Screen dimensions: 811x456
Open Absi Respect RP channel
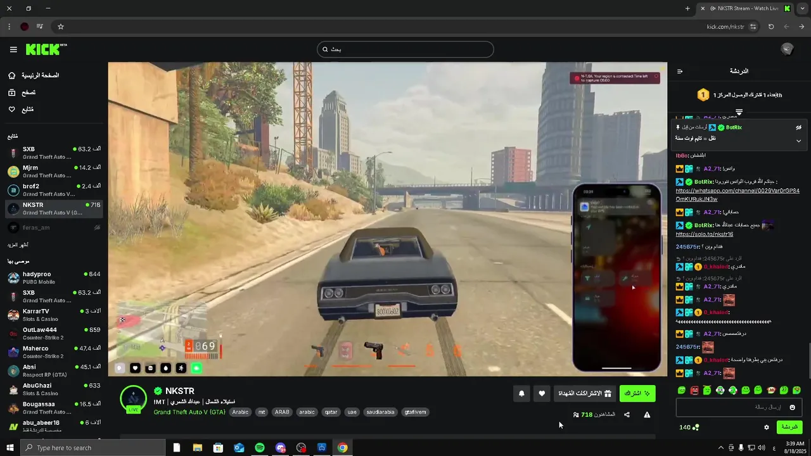54,370
